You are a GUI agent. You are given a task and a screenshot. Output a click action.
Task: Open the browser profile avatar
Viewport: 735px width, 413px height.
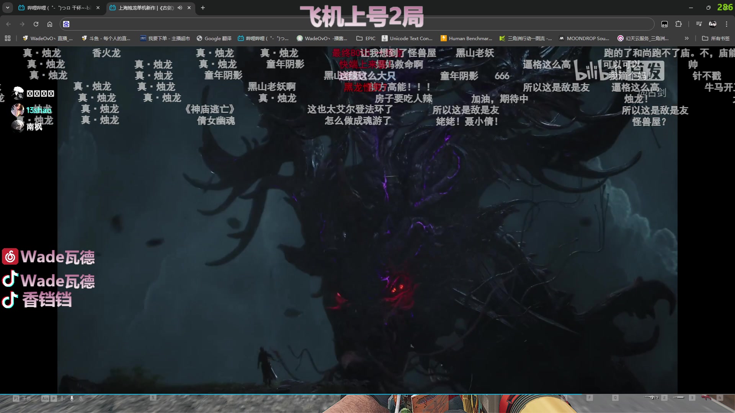point(713,24)
